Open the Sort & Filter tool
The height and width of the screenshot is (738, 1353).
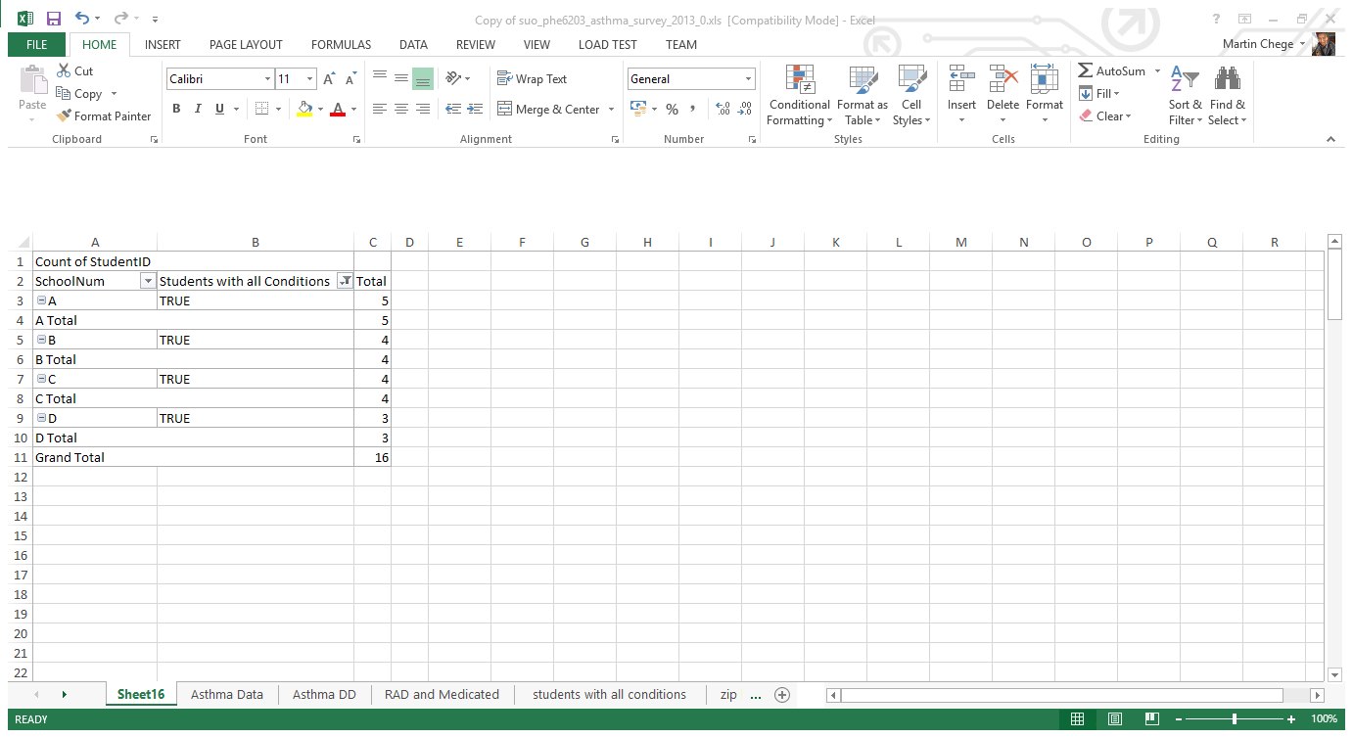pyautogui.click(x=1185, y=81)
